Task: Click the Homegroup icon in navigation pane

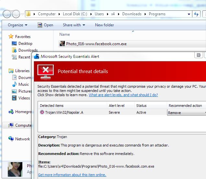Action: pos(11,112)
